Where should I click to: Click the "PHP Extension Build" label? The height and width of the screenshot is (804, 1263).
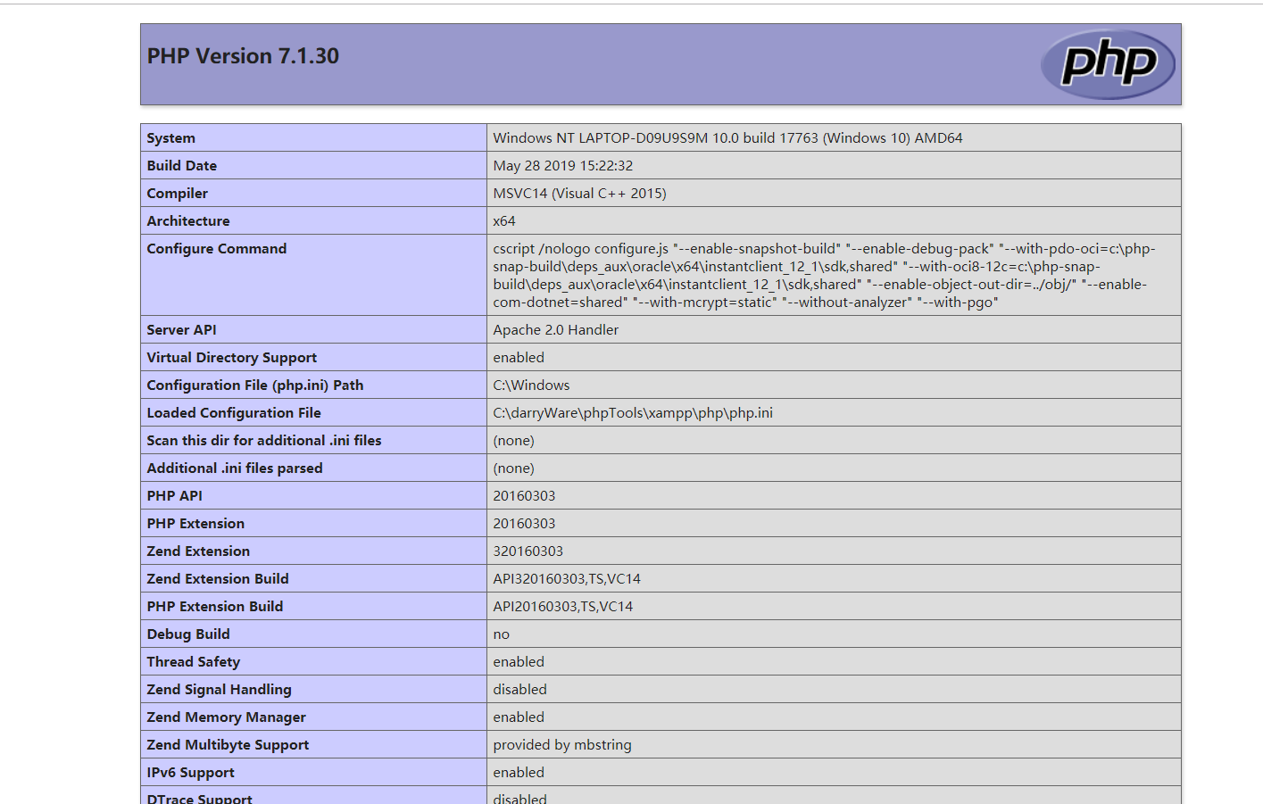click(215, 607)
